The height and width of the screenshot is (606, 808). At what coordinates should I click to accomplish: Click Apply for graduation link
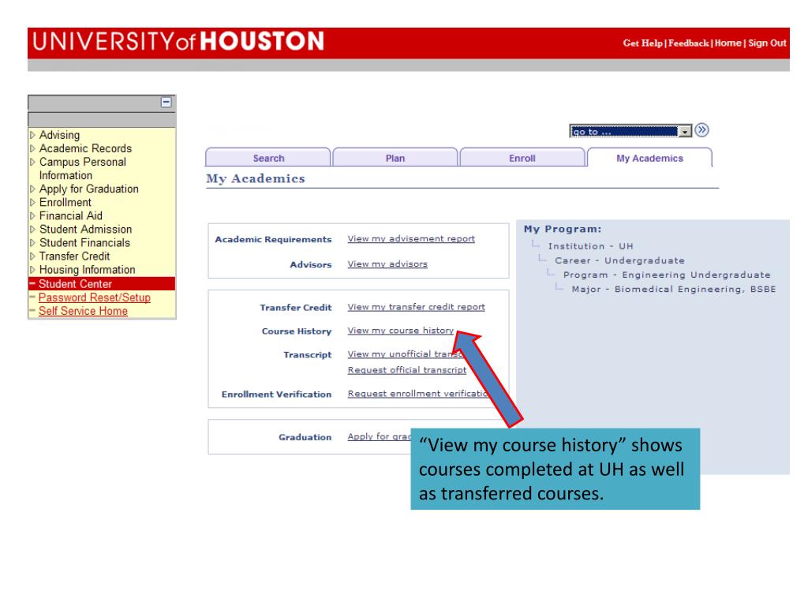pyautogui.click(x=380, y=436)
